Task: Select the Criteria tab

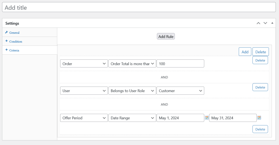Action: (x=14, y=50)
